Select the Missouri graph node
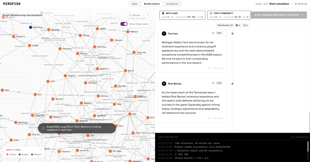The image size is (310, 162). click(x=77, y=121)
